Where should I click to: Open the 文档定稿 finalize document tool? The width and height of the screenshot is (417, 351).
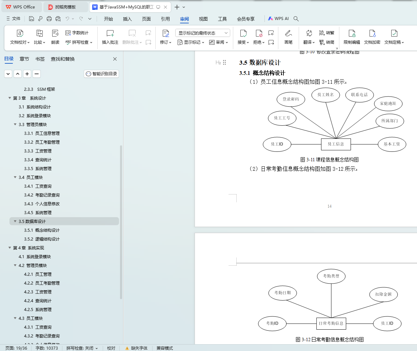[394, 37]
